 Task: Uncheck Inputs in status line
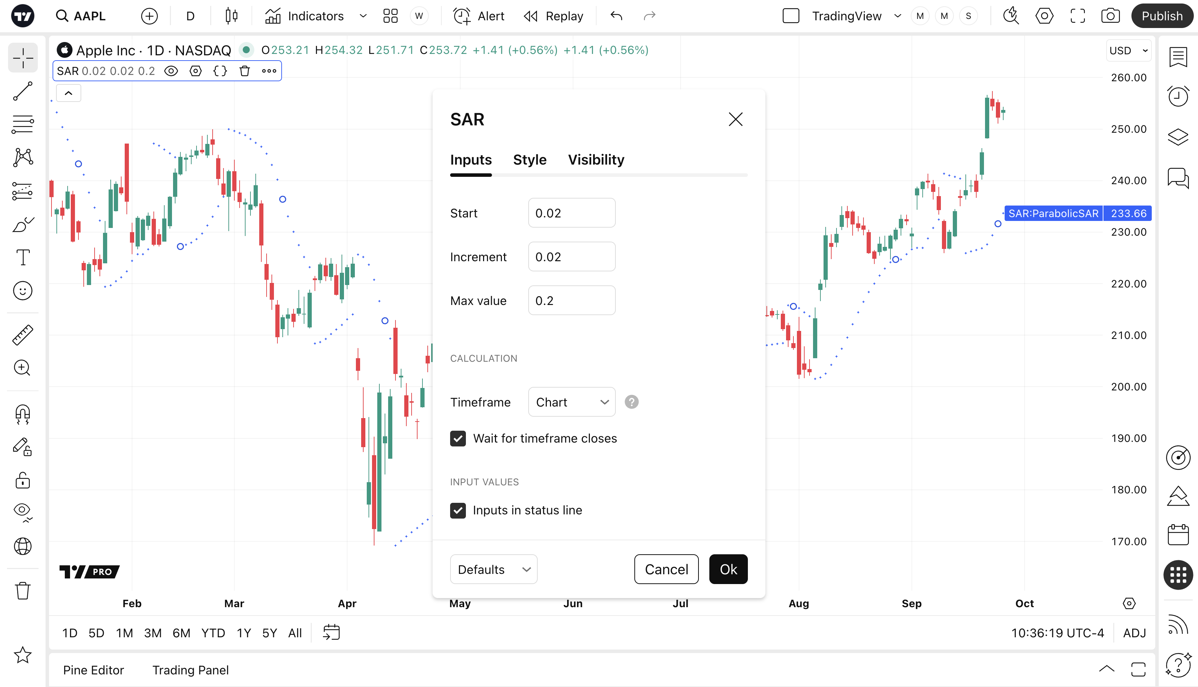(x=458, y=510)
